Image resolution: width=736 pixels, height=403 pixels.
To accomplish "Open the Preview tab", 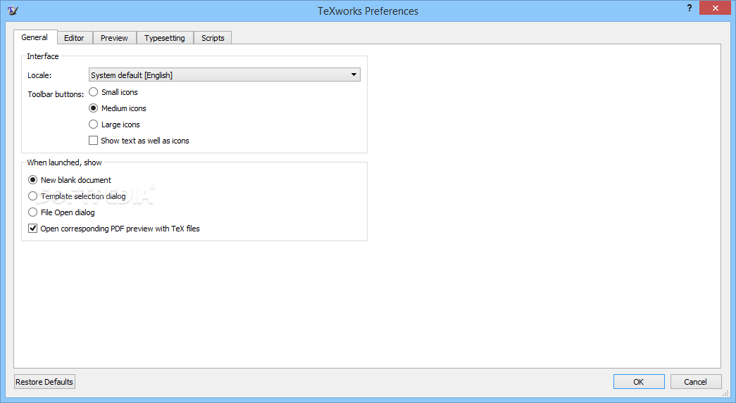I will [114, 38].
